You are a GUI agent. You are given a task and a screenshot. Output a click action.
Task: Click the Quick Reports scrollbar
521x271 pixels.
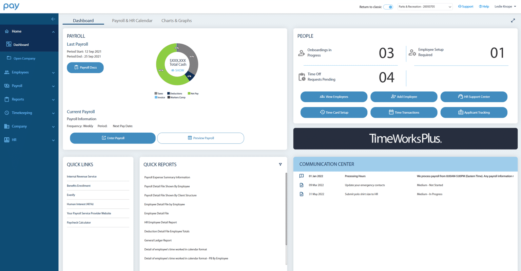pyautogui.click(x=286, y=210)
